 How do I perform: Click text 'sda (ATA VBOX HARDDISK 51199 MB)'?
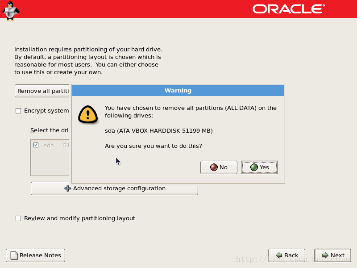(x=159, y=131)
